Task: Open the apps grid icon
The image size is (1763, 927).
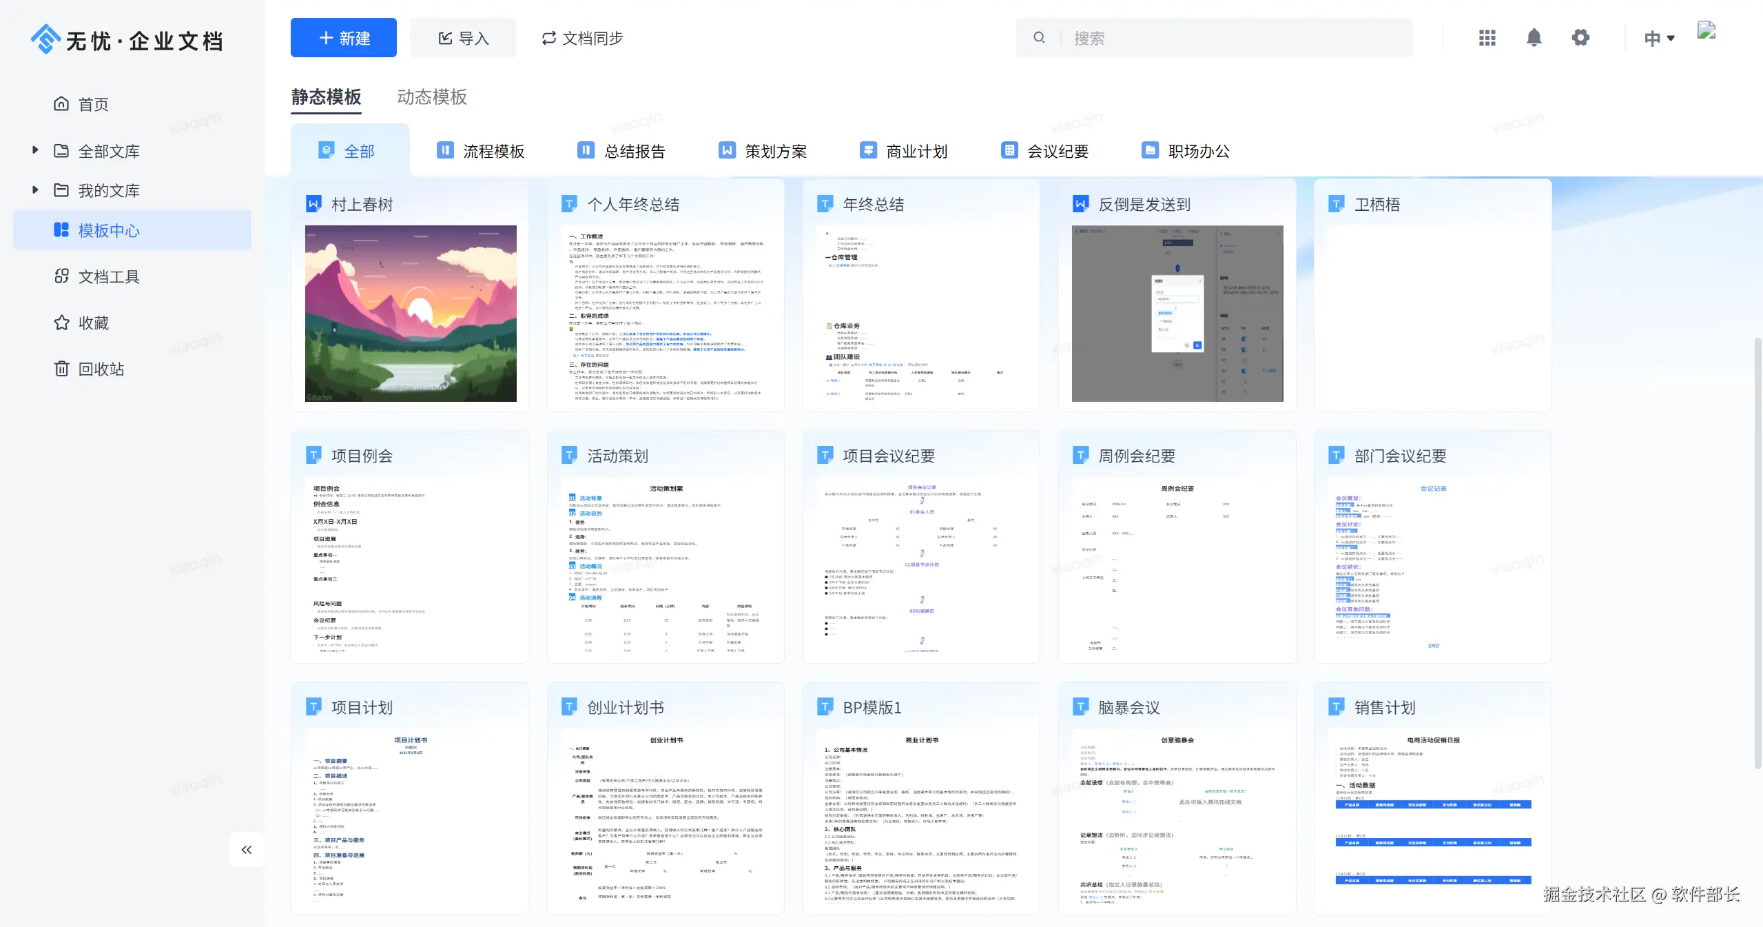Action: (1487, 37)
